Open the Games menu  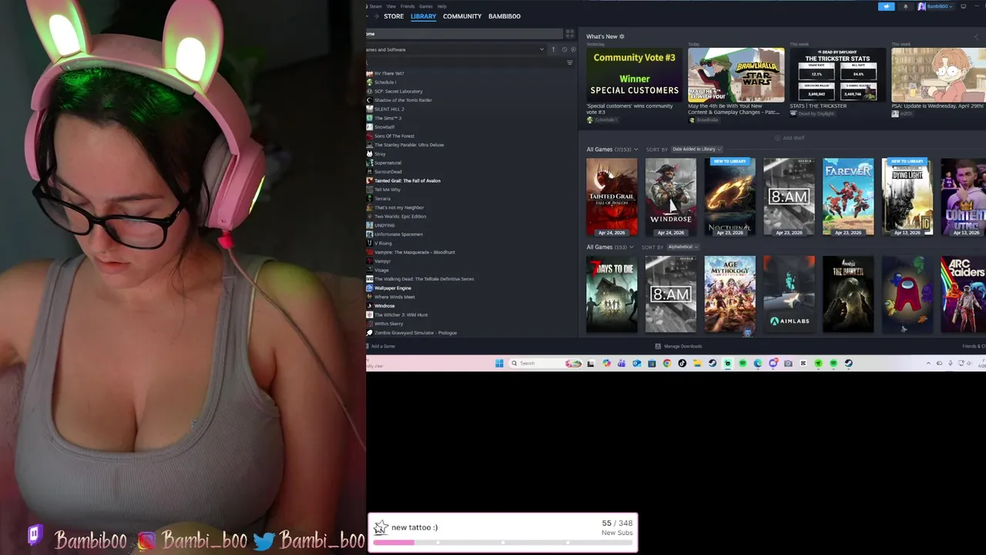pos(425,6)
